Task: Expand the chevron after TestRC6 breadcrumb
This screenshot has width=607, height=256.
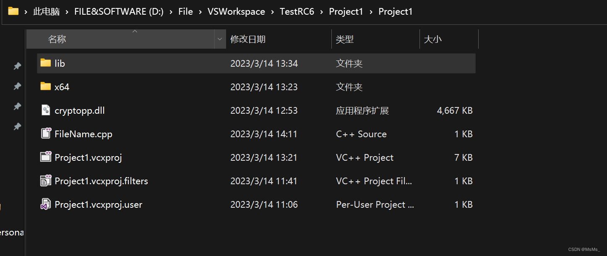Action: point(321,12)
